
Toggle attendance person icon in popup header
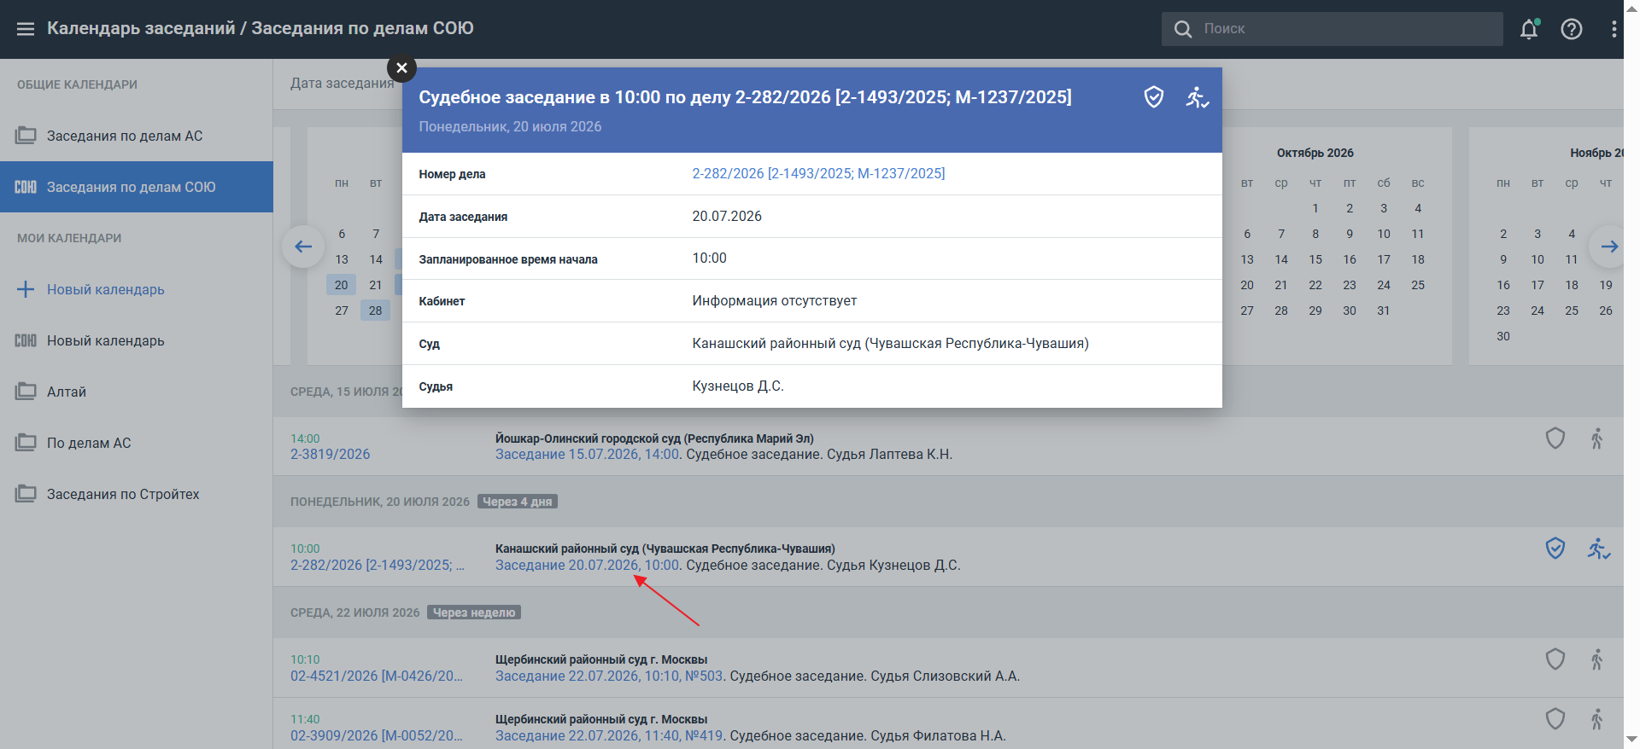[1197, 97]
